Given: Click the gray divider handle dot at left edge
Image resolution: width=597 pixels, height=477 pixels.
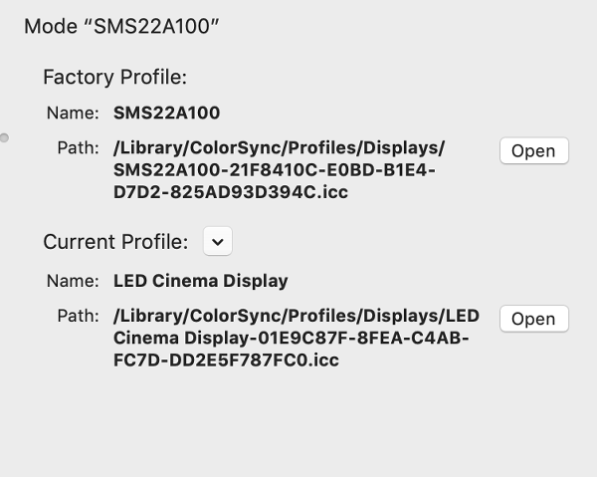Looking at the screenshot, I should click(x=4, y=137).
